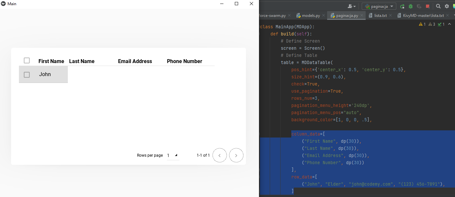The image size is (455, 197).
Task: Check the checkbox next to John
Action: (x=27, y=74)
